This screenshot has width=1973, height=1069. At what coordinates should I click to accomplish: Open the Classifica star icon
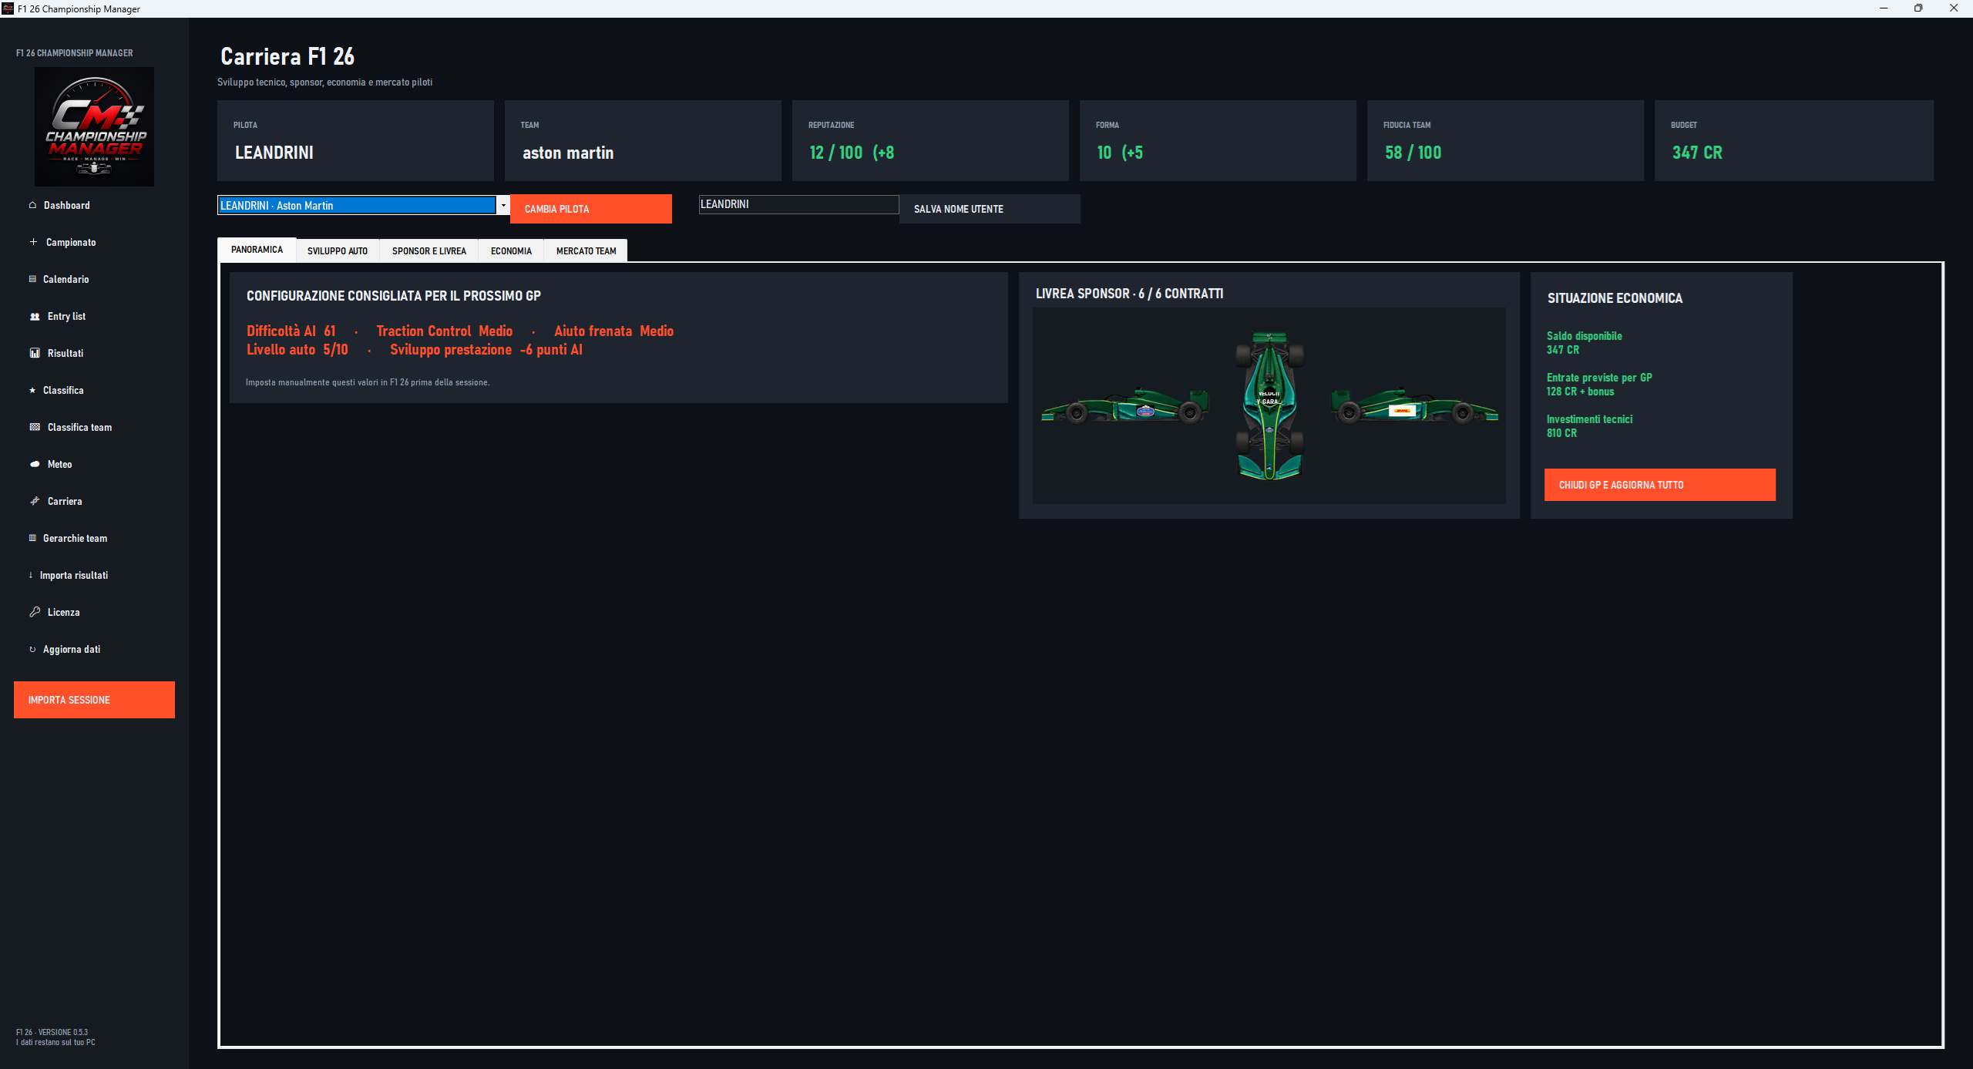(x=32, y=390)
